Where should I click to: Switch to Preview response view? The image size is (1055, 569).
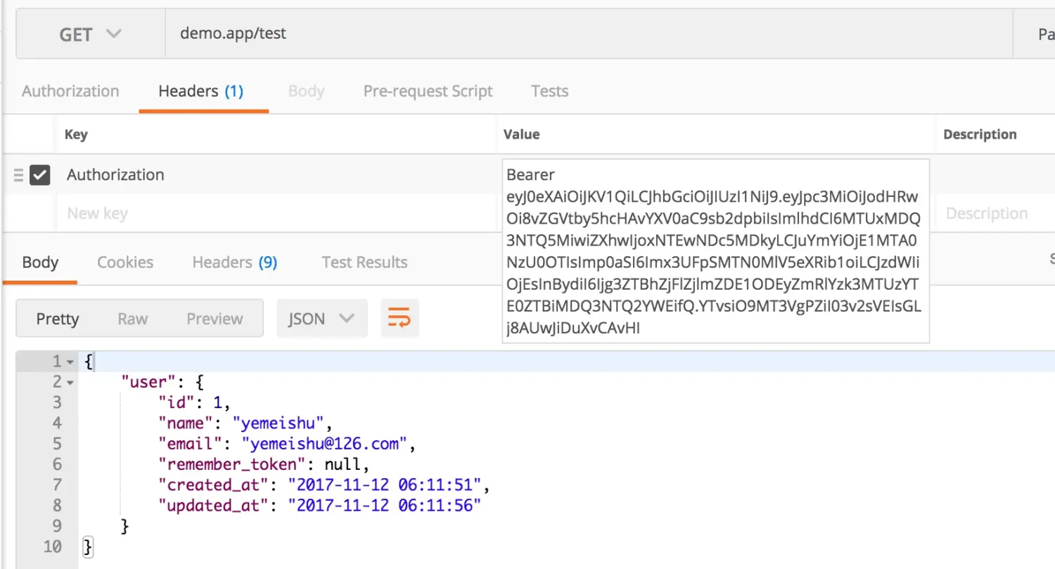[x=215, y=319]
